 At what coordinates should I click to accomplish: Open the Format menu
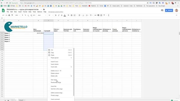25,12
